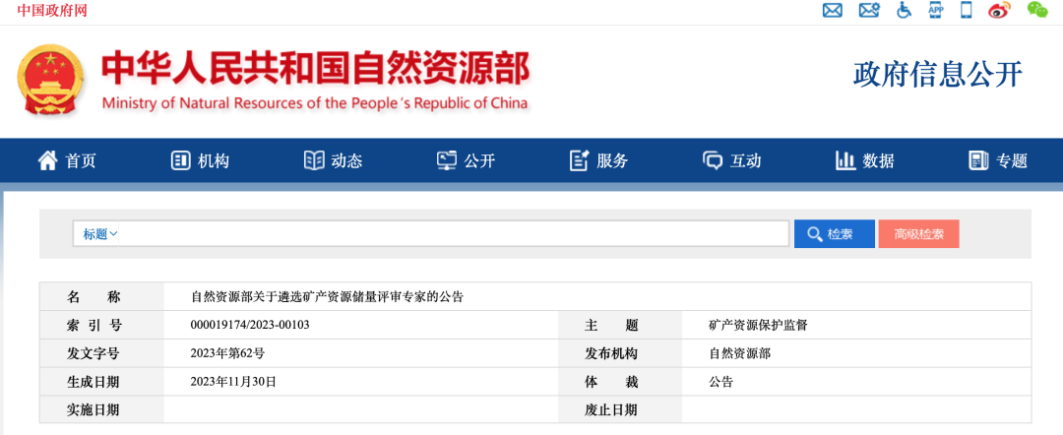Click the 中华人民共和国自然资源部 title banner
Viewport: 1063px width, 435px height.
pyautogui.click(x=315, y=69)
